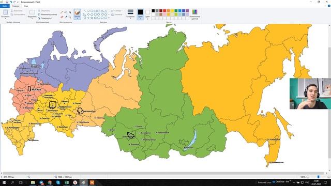Open Paint help icon at ribbon's right

329,6
